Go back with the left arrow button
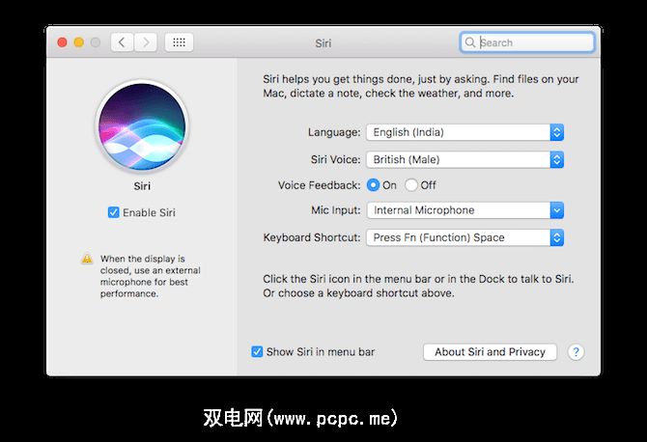This screenshot has height=442, width=647. click(x=123, y=42)
